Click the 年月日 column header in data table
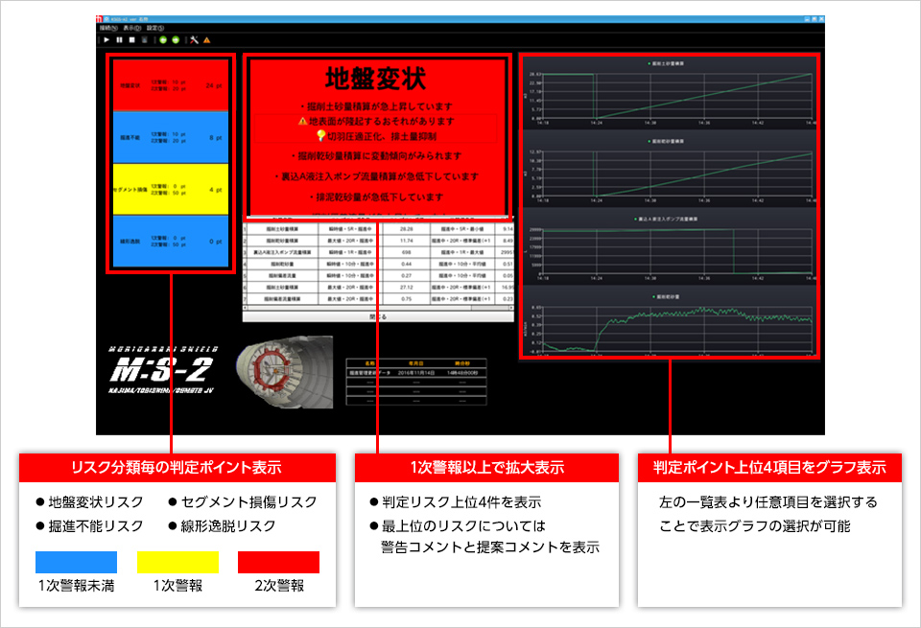Screen dimensions: 921x628 [x=415, y=363]
